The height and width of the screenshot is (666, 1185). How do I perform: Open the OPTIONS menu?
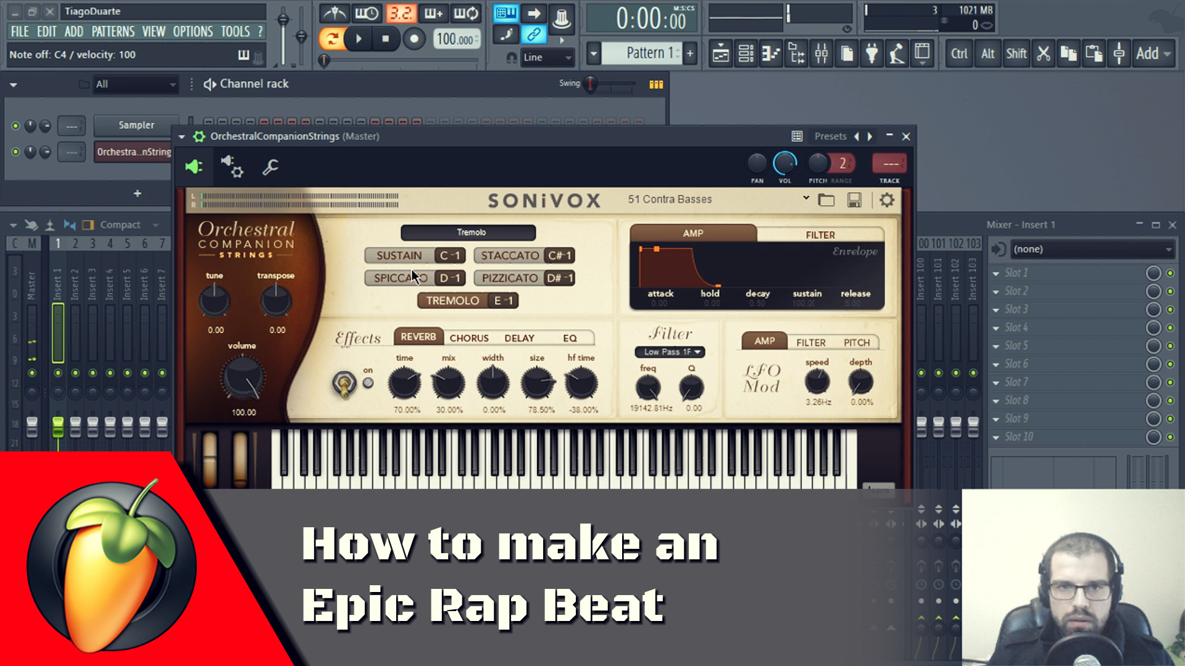click(193, 31)
